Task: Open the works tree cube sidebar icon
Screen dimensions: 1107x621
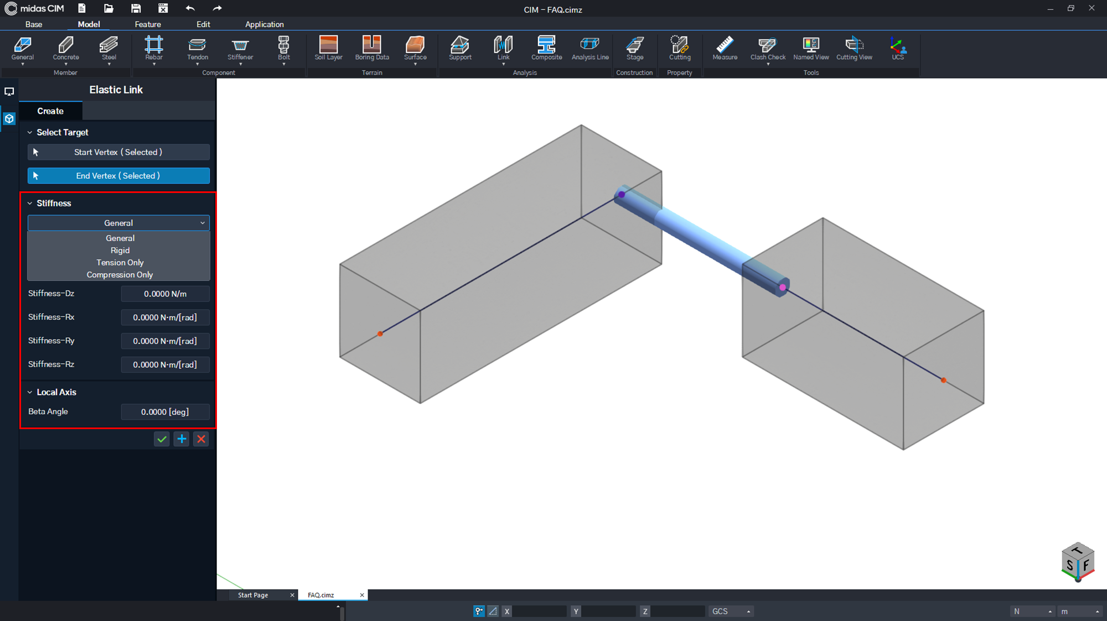Action: pos(9,118)
